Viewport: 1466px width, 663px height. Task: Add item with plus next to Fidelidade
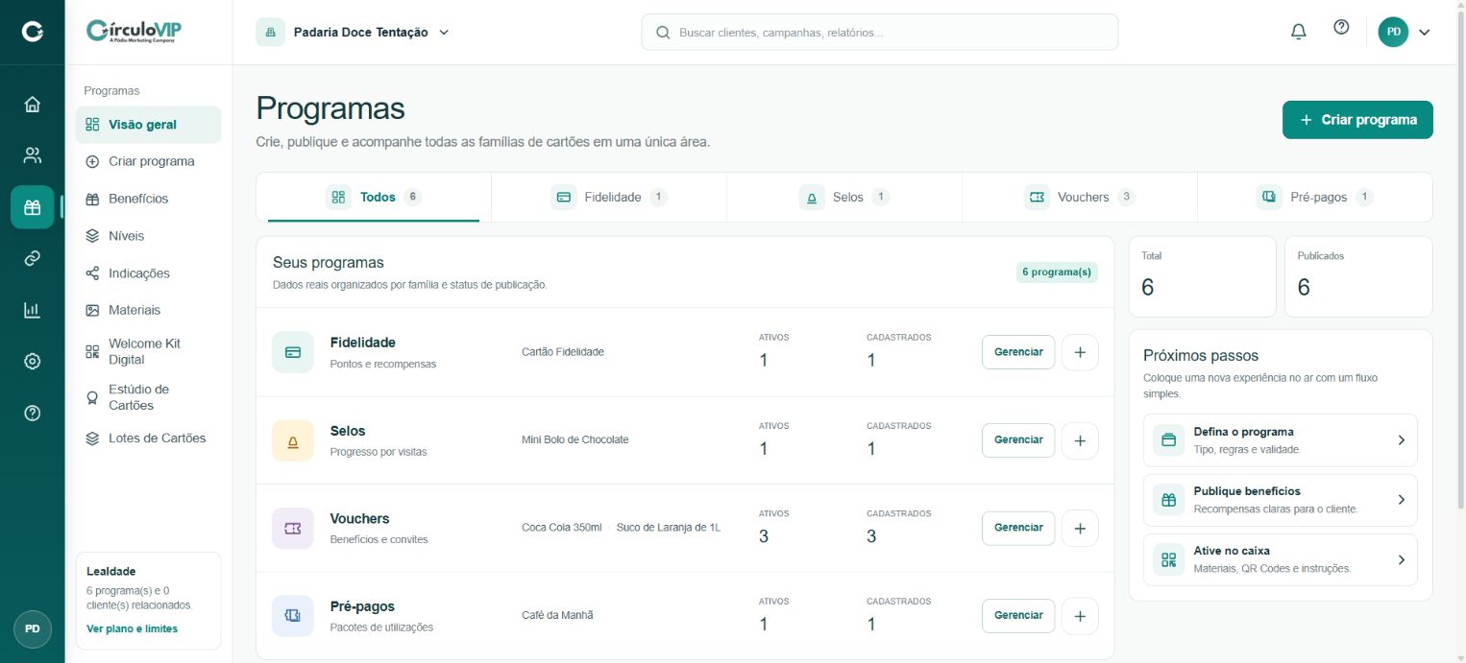[1080, 352]
